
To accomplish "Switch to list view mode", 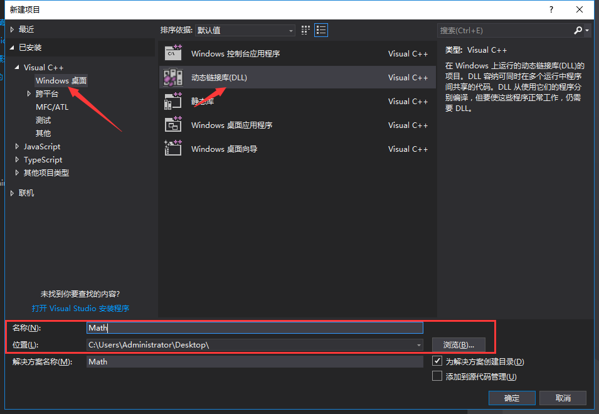I will click(x=321, y=29).
